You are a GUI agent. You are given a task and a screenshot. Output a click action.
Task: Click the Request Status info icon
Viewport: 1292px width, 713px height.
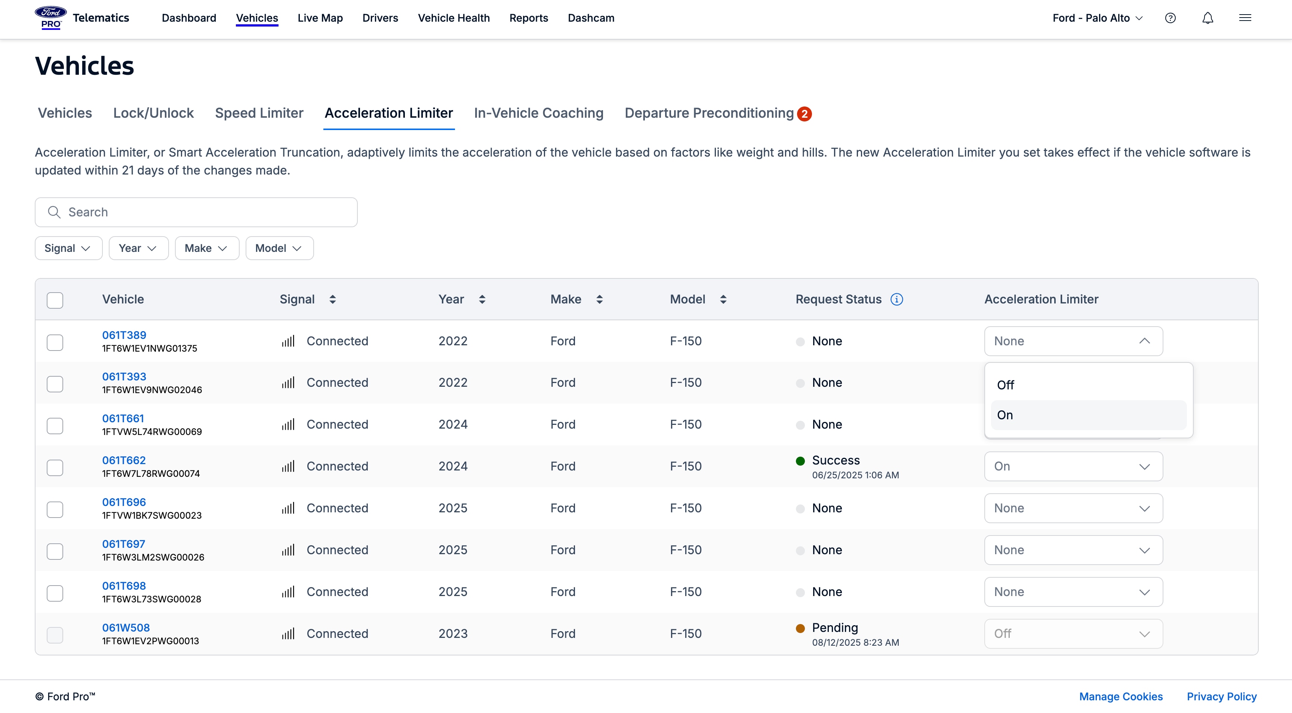click(x=897, y=299)
